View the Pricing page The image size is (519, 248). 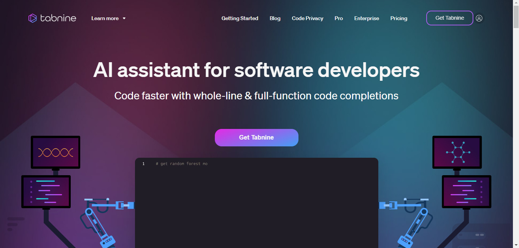coord(399,18)
